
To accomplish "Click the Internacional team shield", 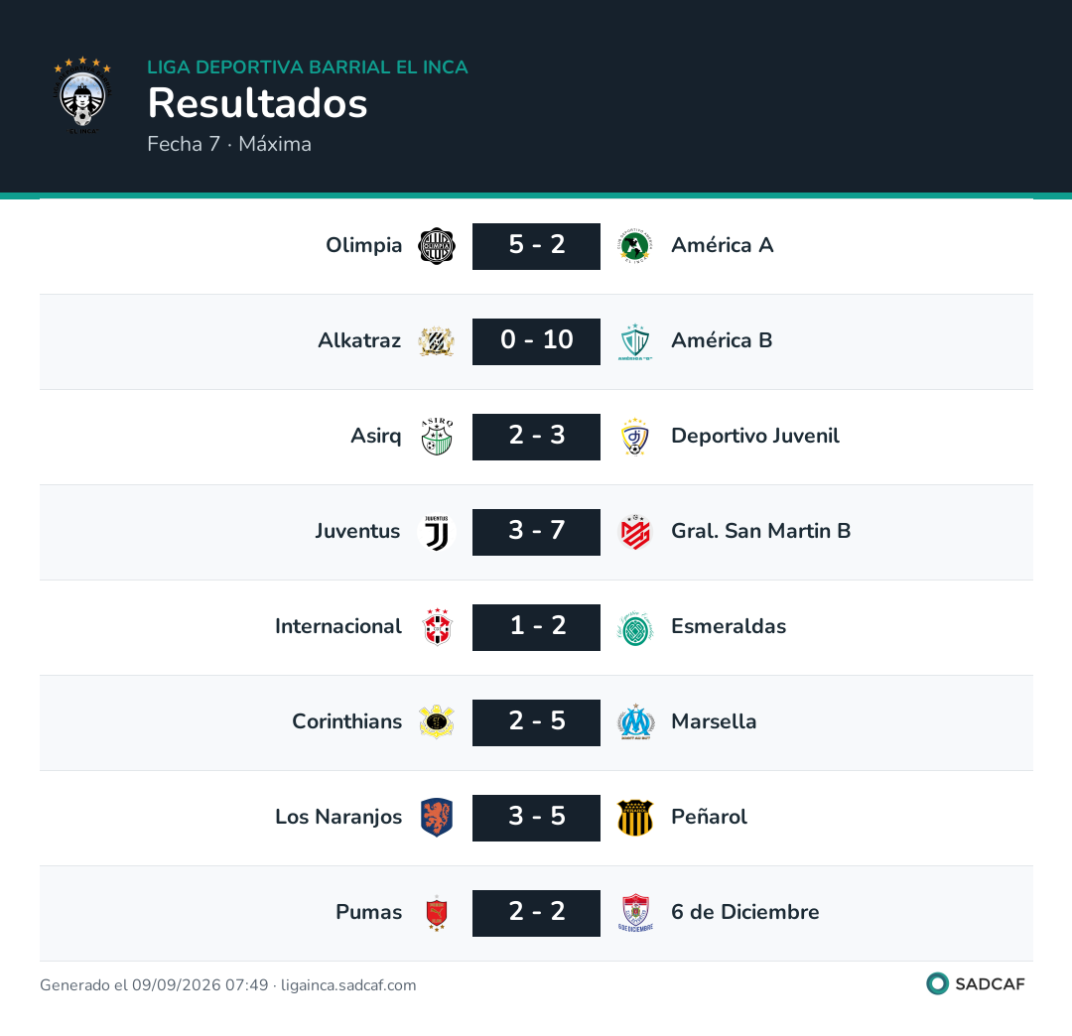I will pyautogui.click(x=437, y=627).
